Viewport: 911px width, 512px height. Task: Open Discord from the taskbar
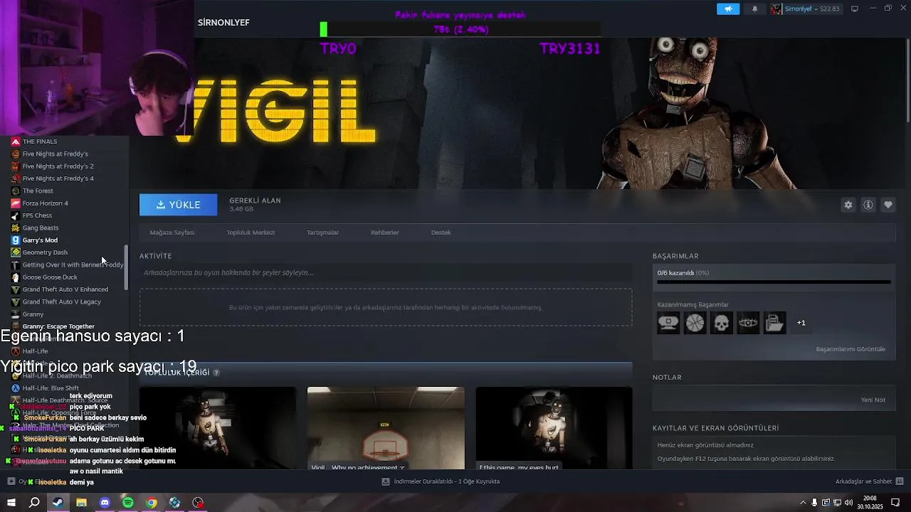pos(105,503)
